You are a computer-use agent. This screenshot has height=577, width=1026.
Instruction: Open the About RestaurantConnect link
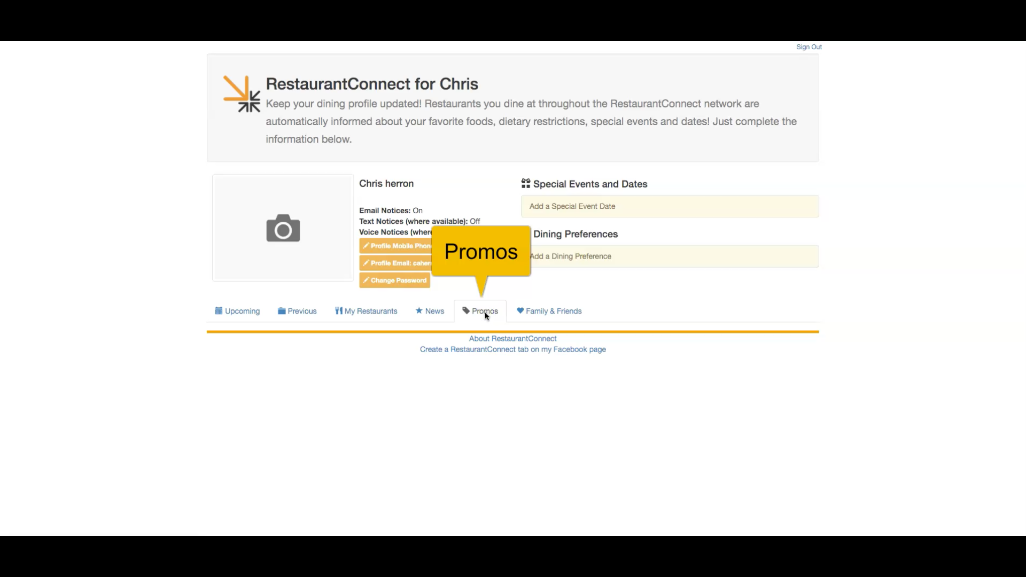tap(512, 339)
